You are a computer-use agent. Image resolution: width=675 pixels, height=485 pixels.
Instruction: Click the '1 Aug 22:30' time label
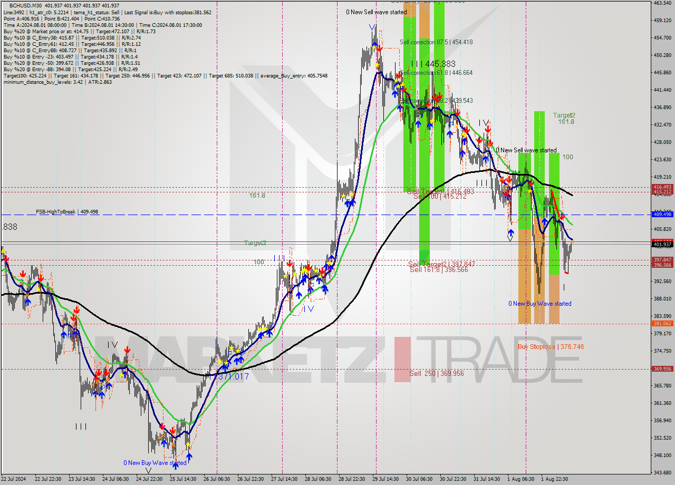tap(554, 479)
